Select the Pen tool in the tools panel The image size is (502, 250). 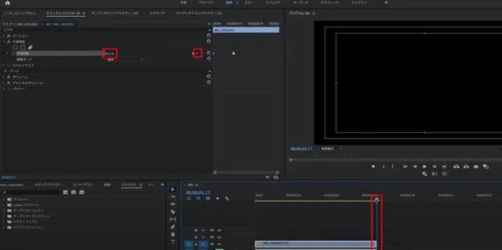[x=173, y=227]
